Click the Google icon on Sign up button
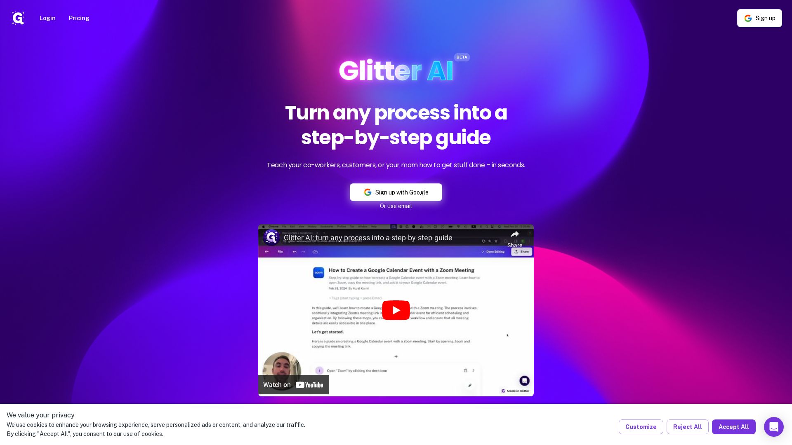Image resolution: width=792 pixels, height=445 pixels. 748,18
